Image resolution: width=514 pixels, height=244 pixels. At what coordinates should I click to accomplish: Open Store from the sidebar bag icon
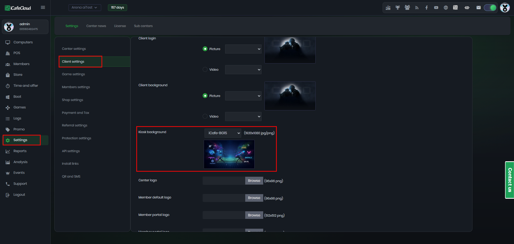pos(8,75)
